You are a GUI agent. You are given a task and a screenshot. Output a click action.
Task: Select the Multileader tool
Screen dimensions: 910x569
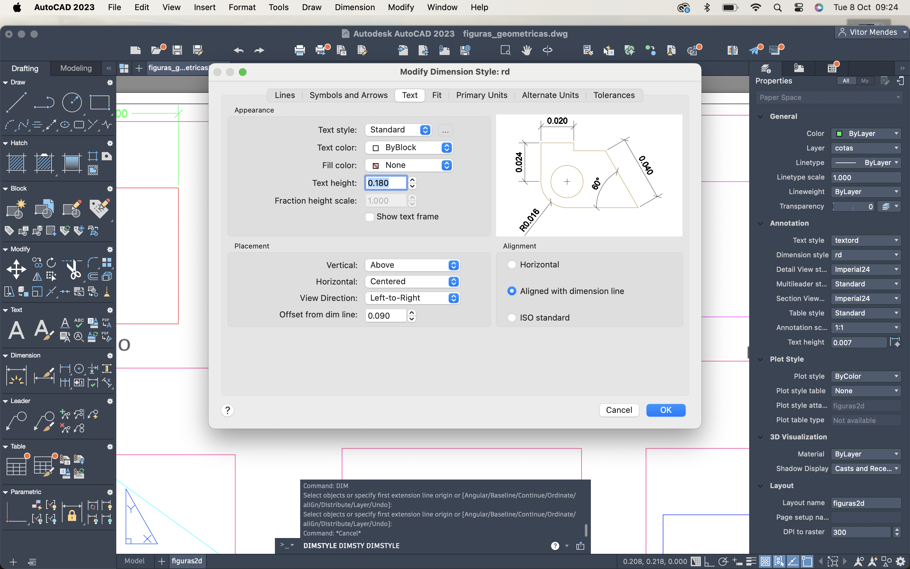pos(16,421)
